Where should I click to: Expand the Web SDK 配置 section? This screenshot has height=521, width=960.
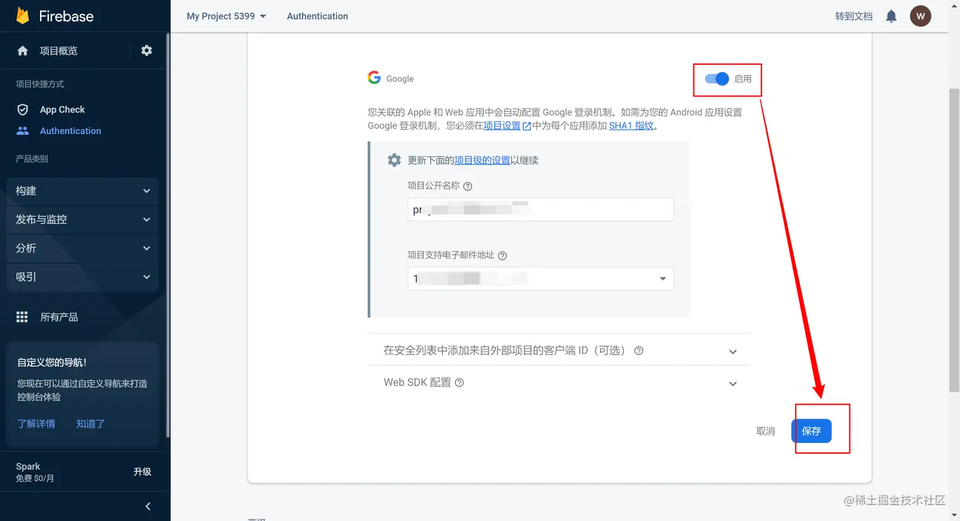(x=559, y=382)
